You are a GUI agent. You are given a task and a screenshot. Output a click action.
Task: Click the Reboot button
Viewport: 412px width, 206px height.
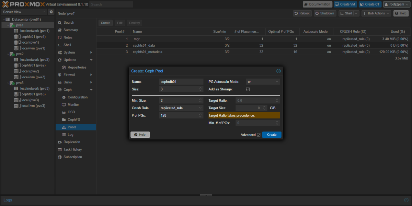pos(302,13)
